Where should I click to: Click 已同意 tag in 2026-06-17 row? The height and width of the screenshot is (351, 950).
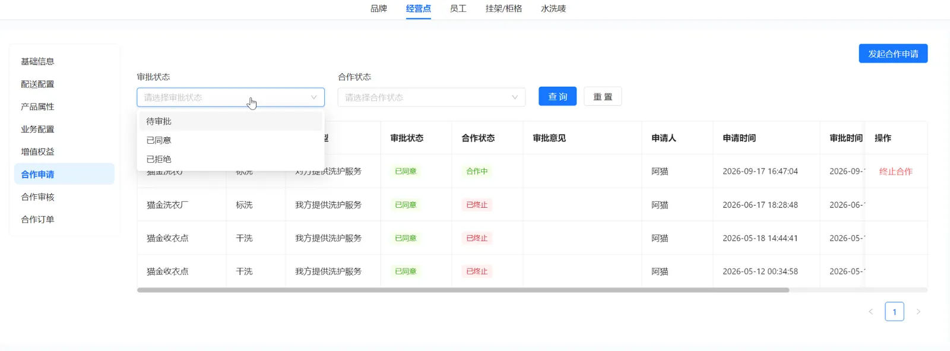(406, 205)
